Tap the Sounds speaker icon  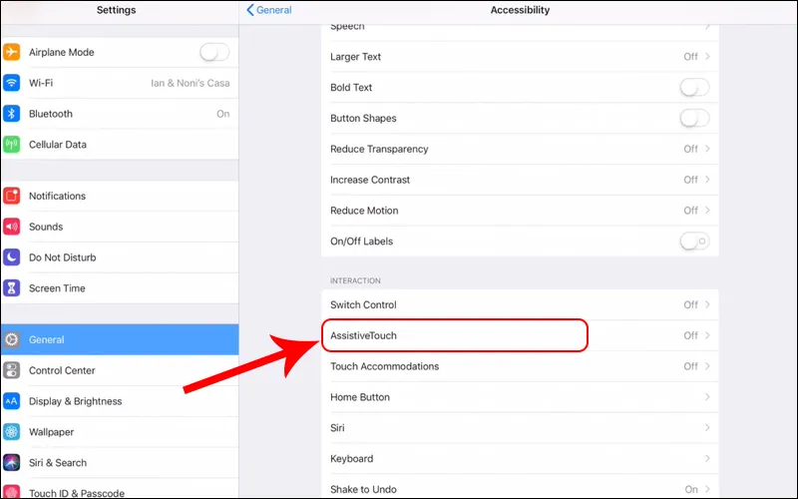(x=11, y=227)
